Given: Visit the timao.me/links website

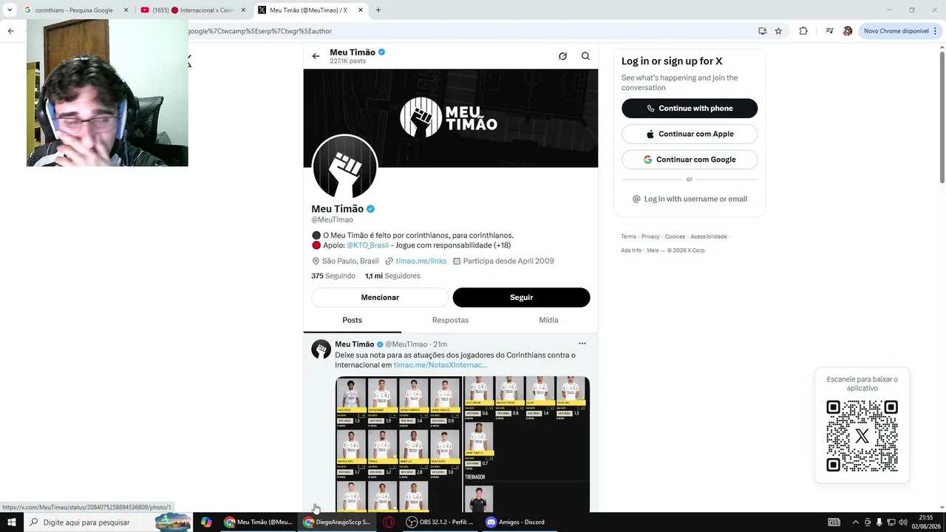Looking at the screenshot, I should pos(421,261).
